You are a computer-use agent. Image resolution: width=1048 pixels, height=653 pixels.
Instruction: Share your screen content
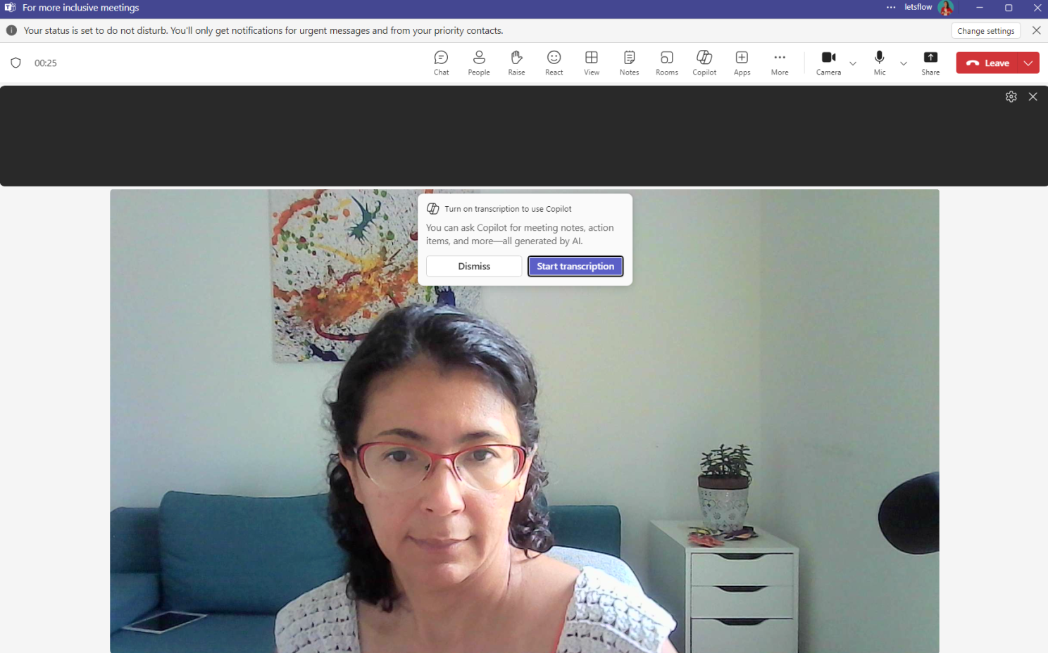pyautogui.click(x=930, y=63)
